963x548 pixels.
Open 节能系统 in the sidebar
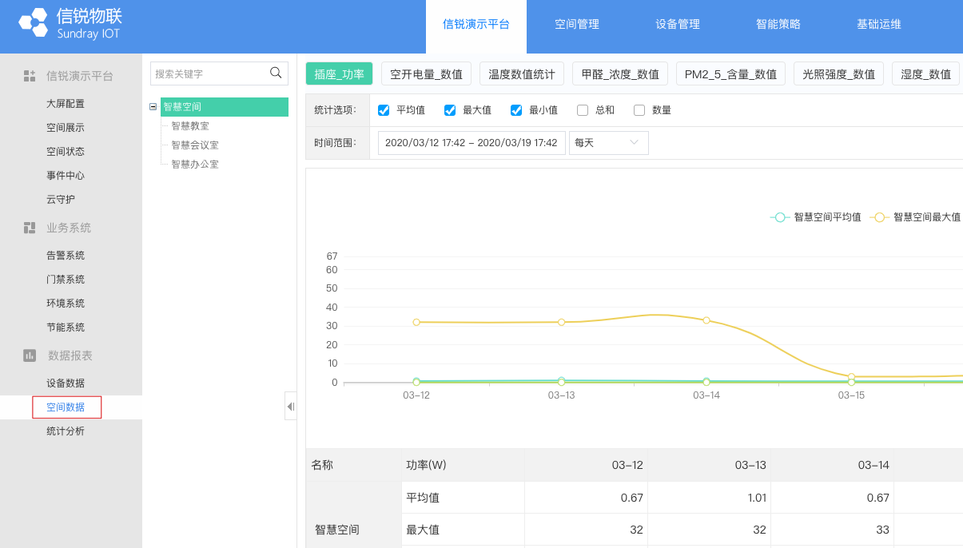coord(66,328)
